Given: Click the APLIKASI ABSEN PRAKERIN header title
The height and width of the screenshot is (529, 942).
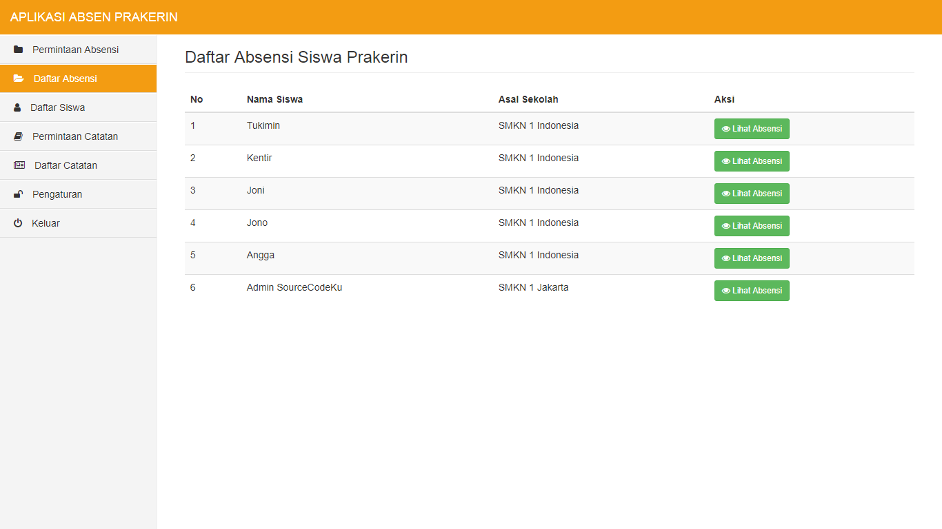Looking at the screenshot, I should (x=94, y=17).
